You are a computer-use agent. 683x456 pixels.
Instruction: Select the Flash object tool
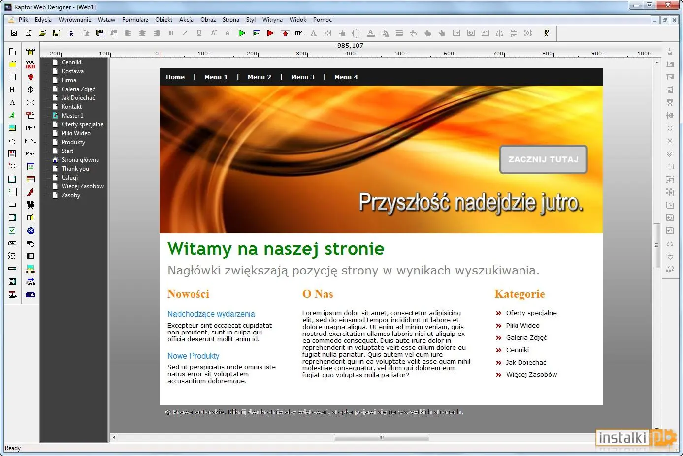[x=31, y=192]
